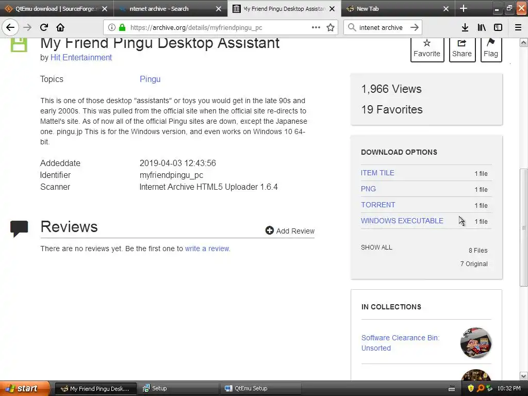Open the Library bookshelf icon
The width and height of the screenshot is (528, 396).
coord(482,28)
